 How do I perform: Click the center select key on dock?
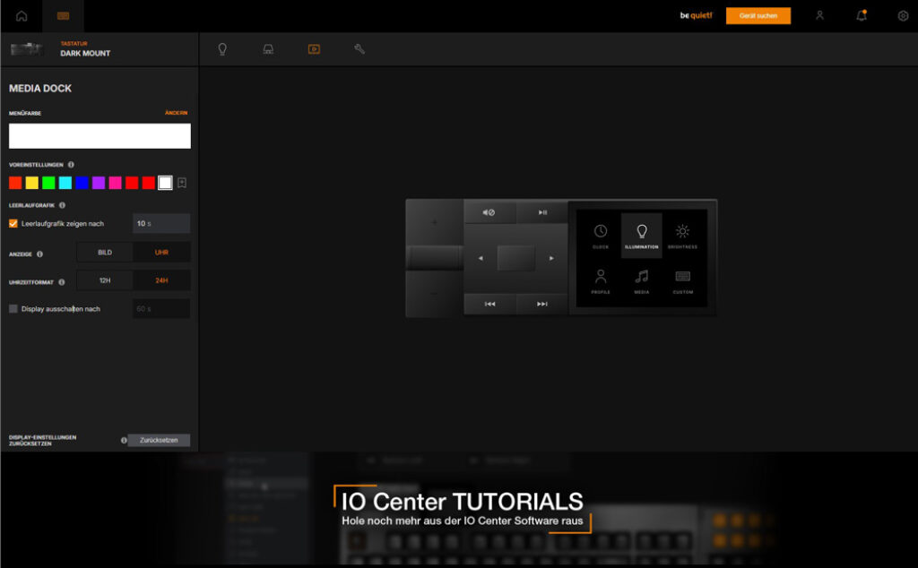(x=515, y=258)
